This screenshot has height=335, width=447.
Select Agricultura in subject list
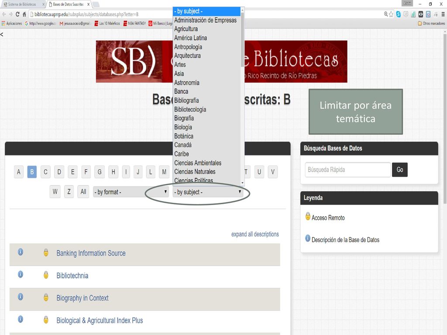(x=206, y=29)
